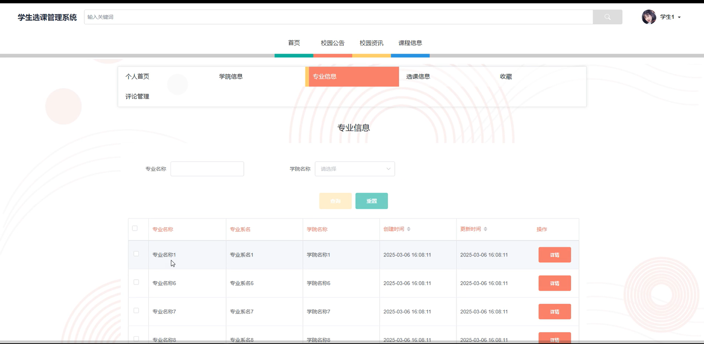The height and width of the screenshot is (344, 704).
Task: Check the box for 专业名称7 row
Action: 136,311
